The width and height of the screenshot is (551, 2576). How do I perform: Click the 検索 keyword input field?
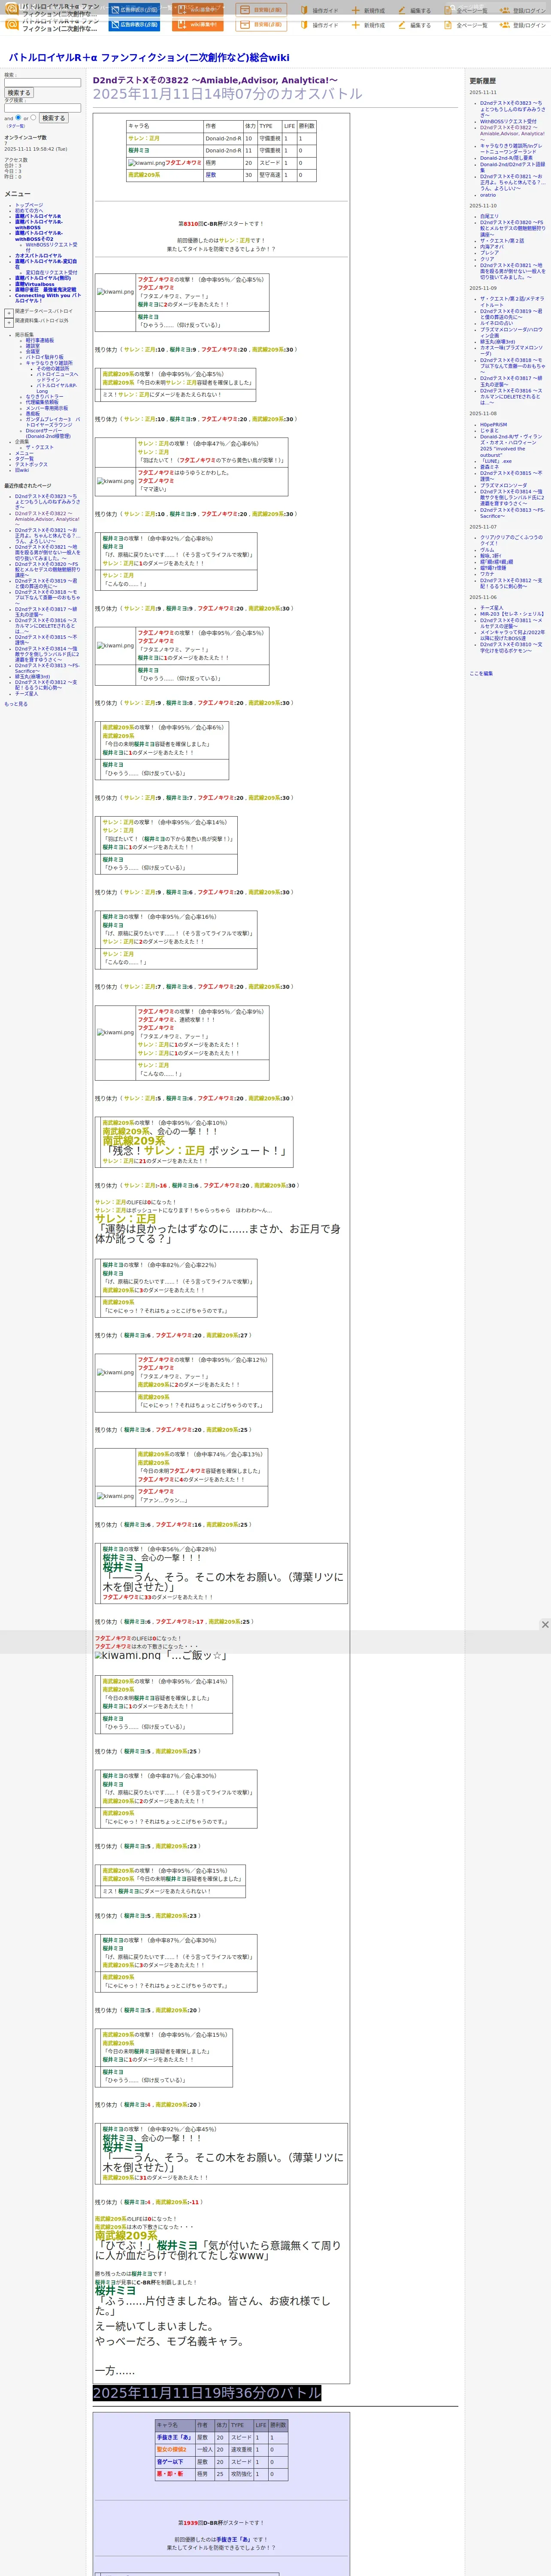(42, 83)
